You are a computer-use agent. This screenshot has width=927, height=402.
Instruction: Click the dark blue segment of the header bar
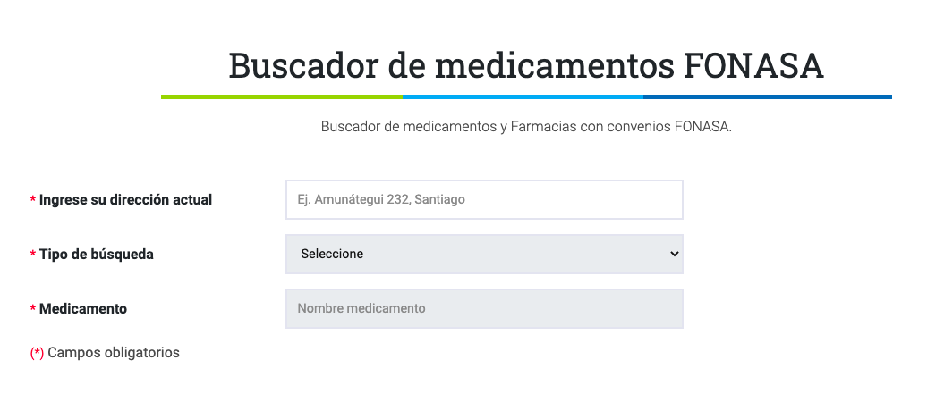(767, 96)
